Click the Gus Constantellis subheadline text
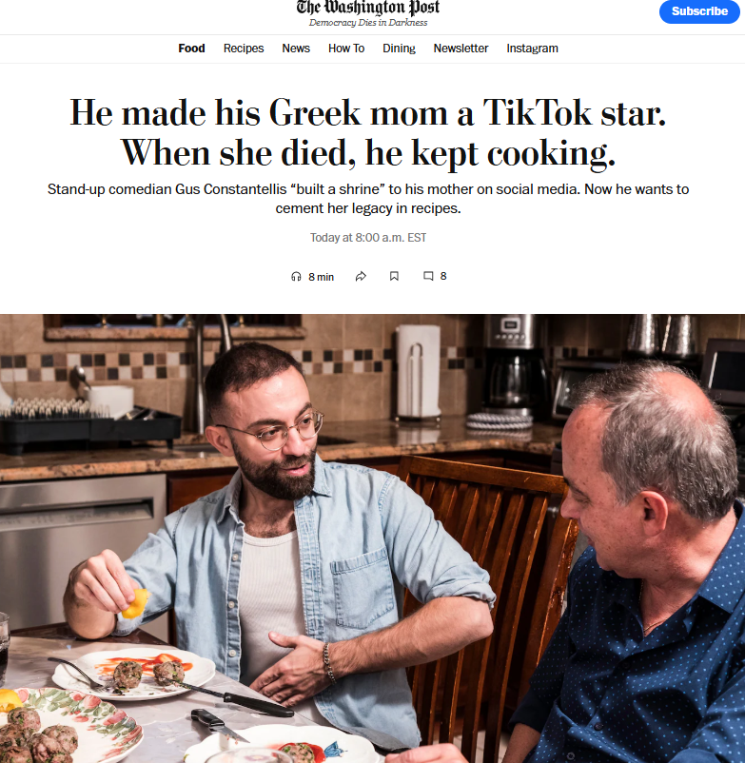The width and height of the screenshot is (745, 763). pos(368,199)
